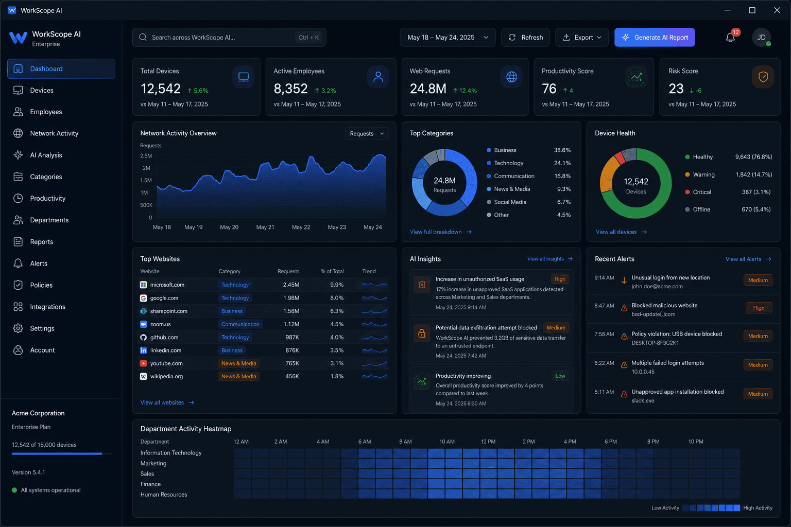Click the zoom.us favicon
Screen dimensions: 791x527
pos(144,324)
